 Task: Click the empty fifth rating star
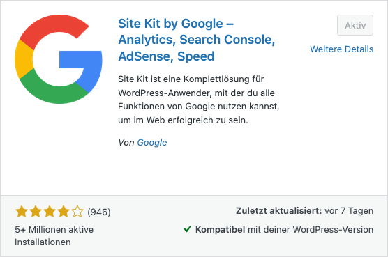coord(77,212)
